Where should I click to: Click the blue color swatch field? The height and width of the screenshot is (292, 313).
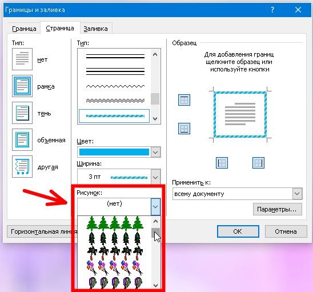pos(114,152)
